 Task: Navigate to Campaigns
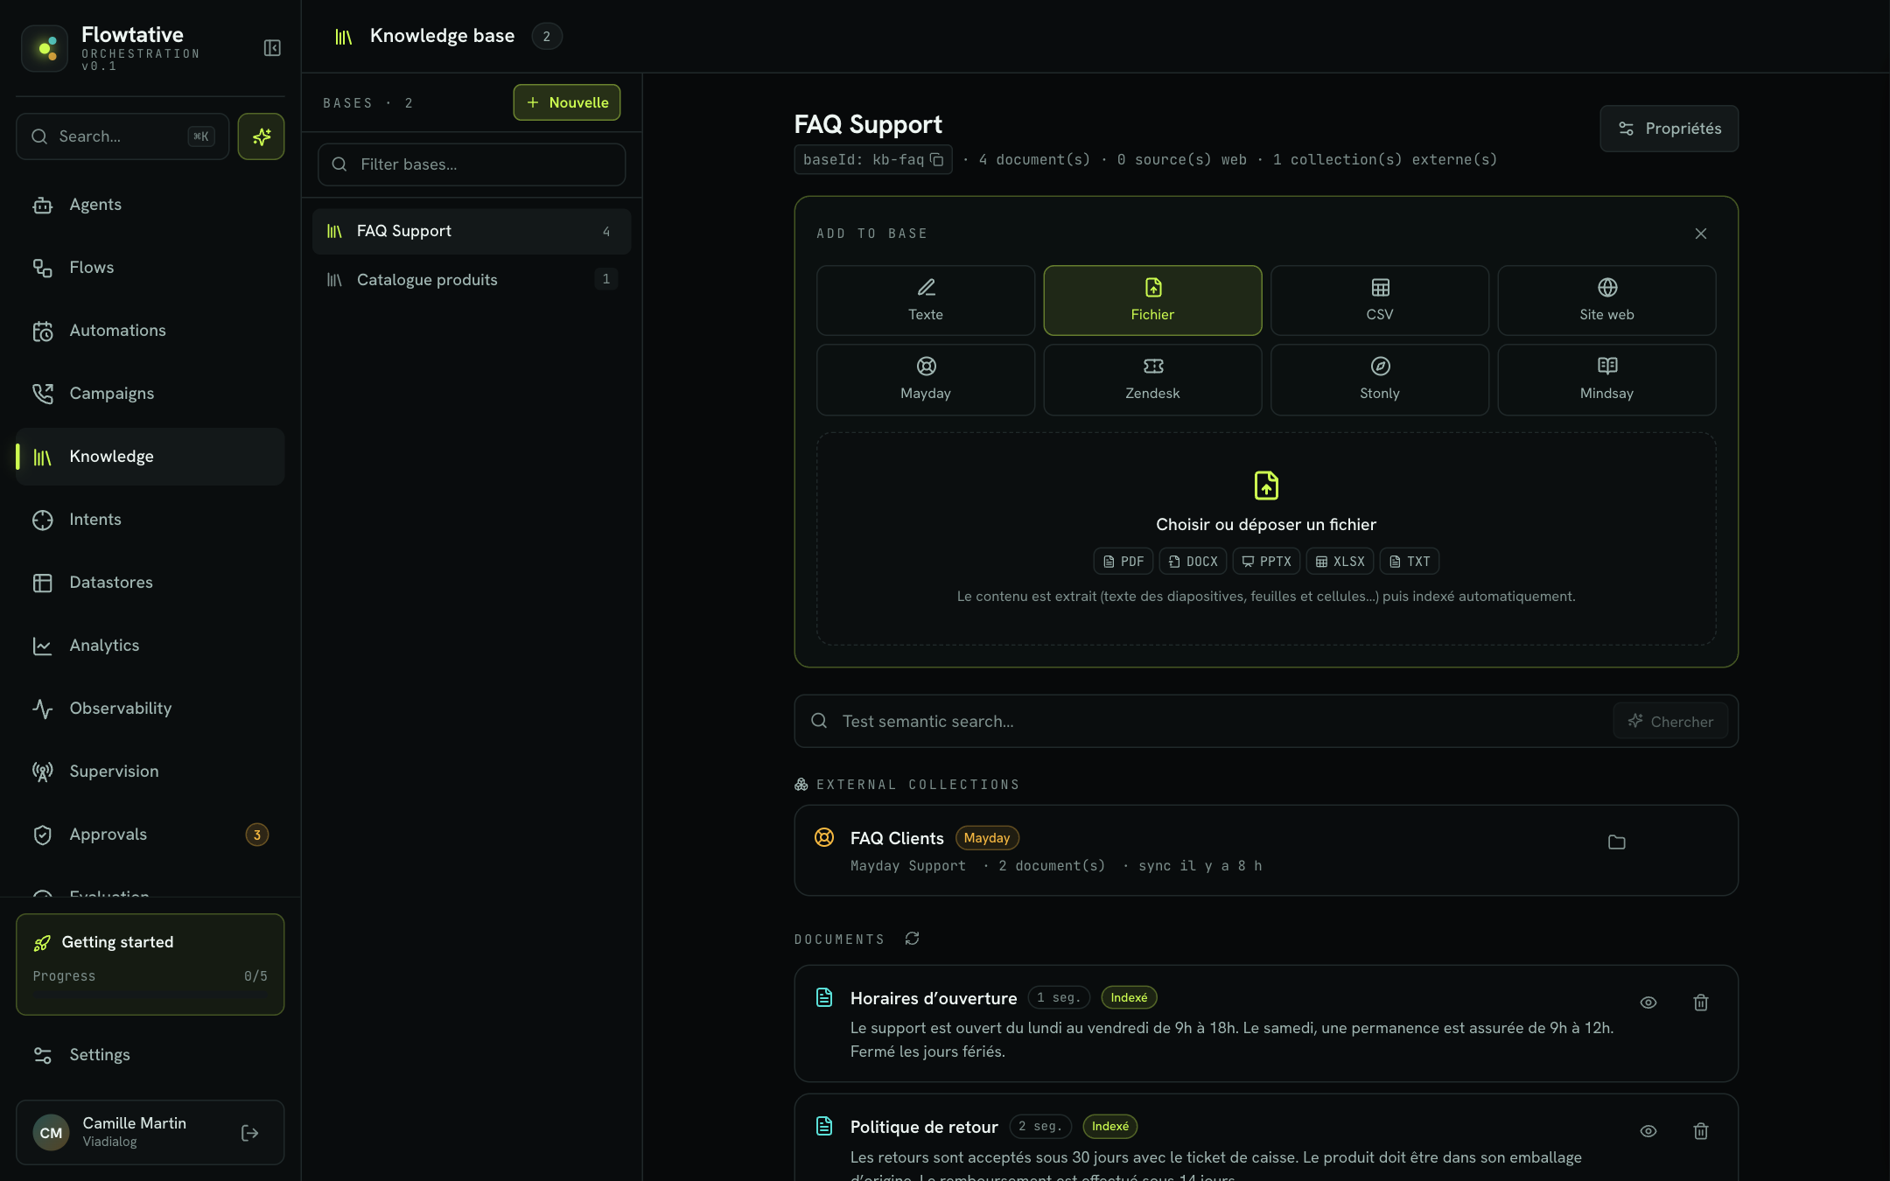[150, 394]
